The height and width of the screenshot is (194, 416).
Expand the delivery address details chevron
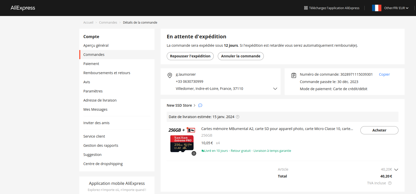275,89
